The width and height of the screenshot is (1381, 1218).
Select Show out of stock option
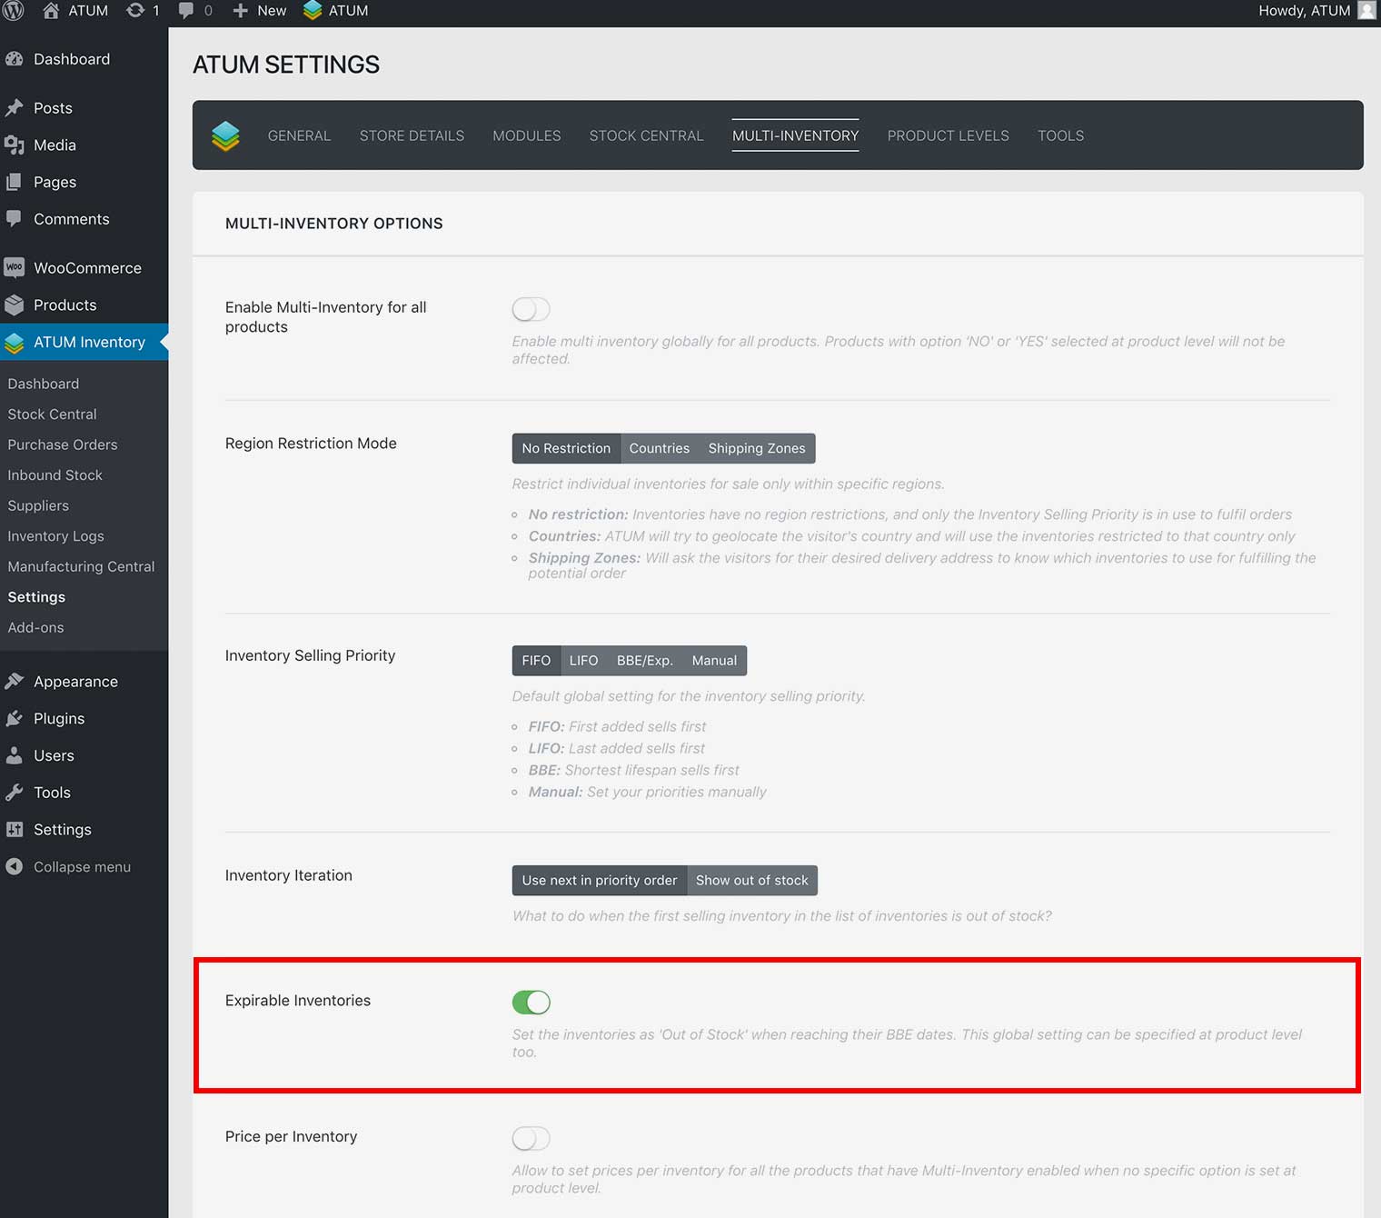(751, 881)
